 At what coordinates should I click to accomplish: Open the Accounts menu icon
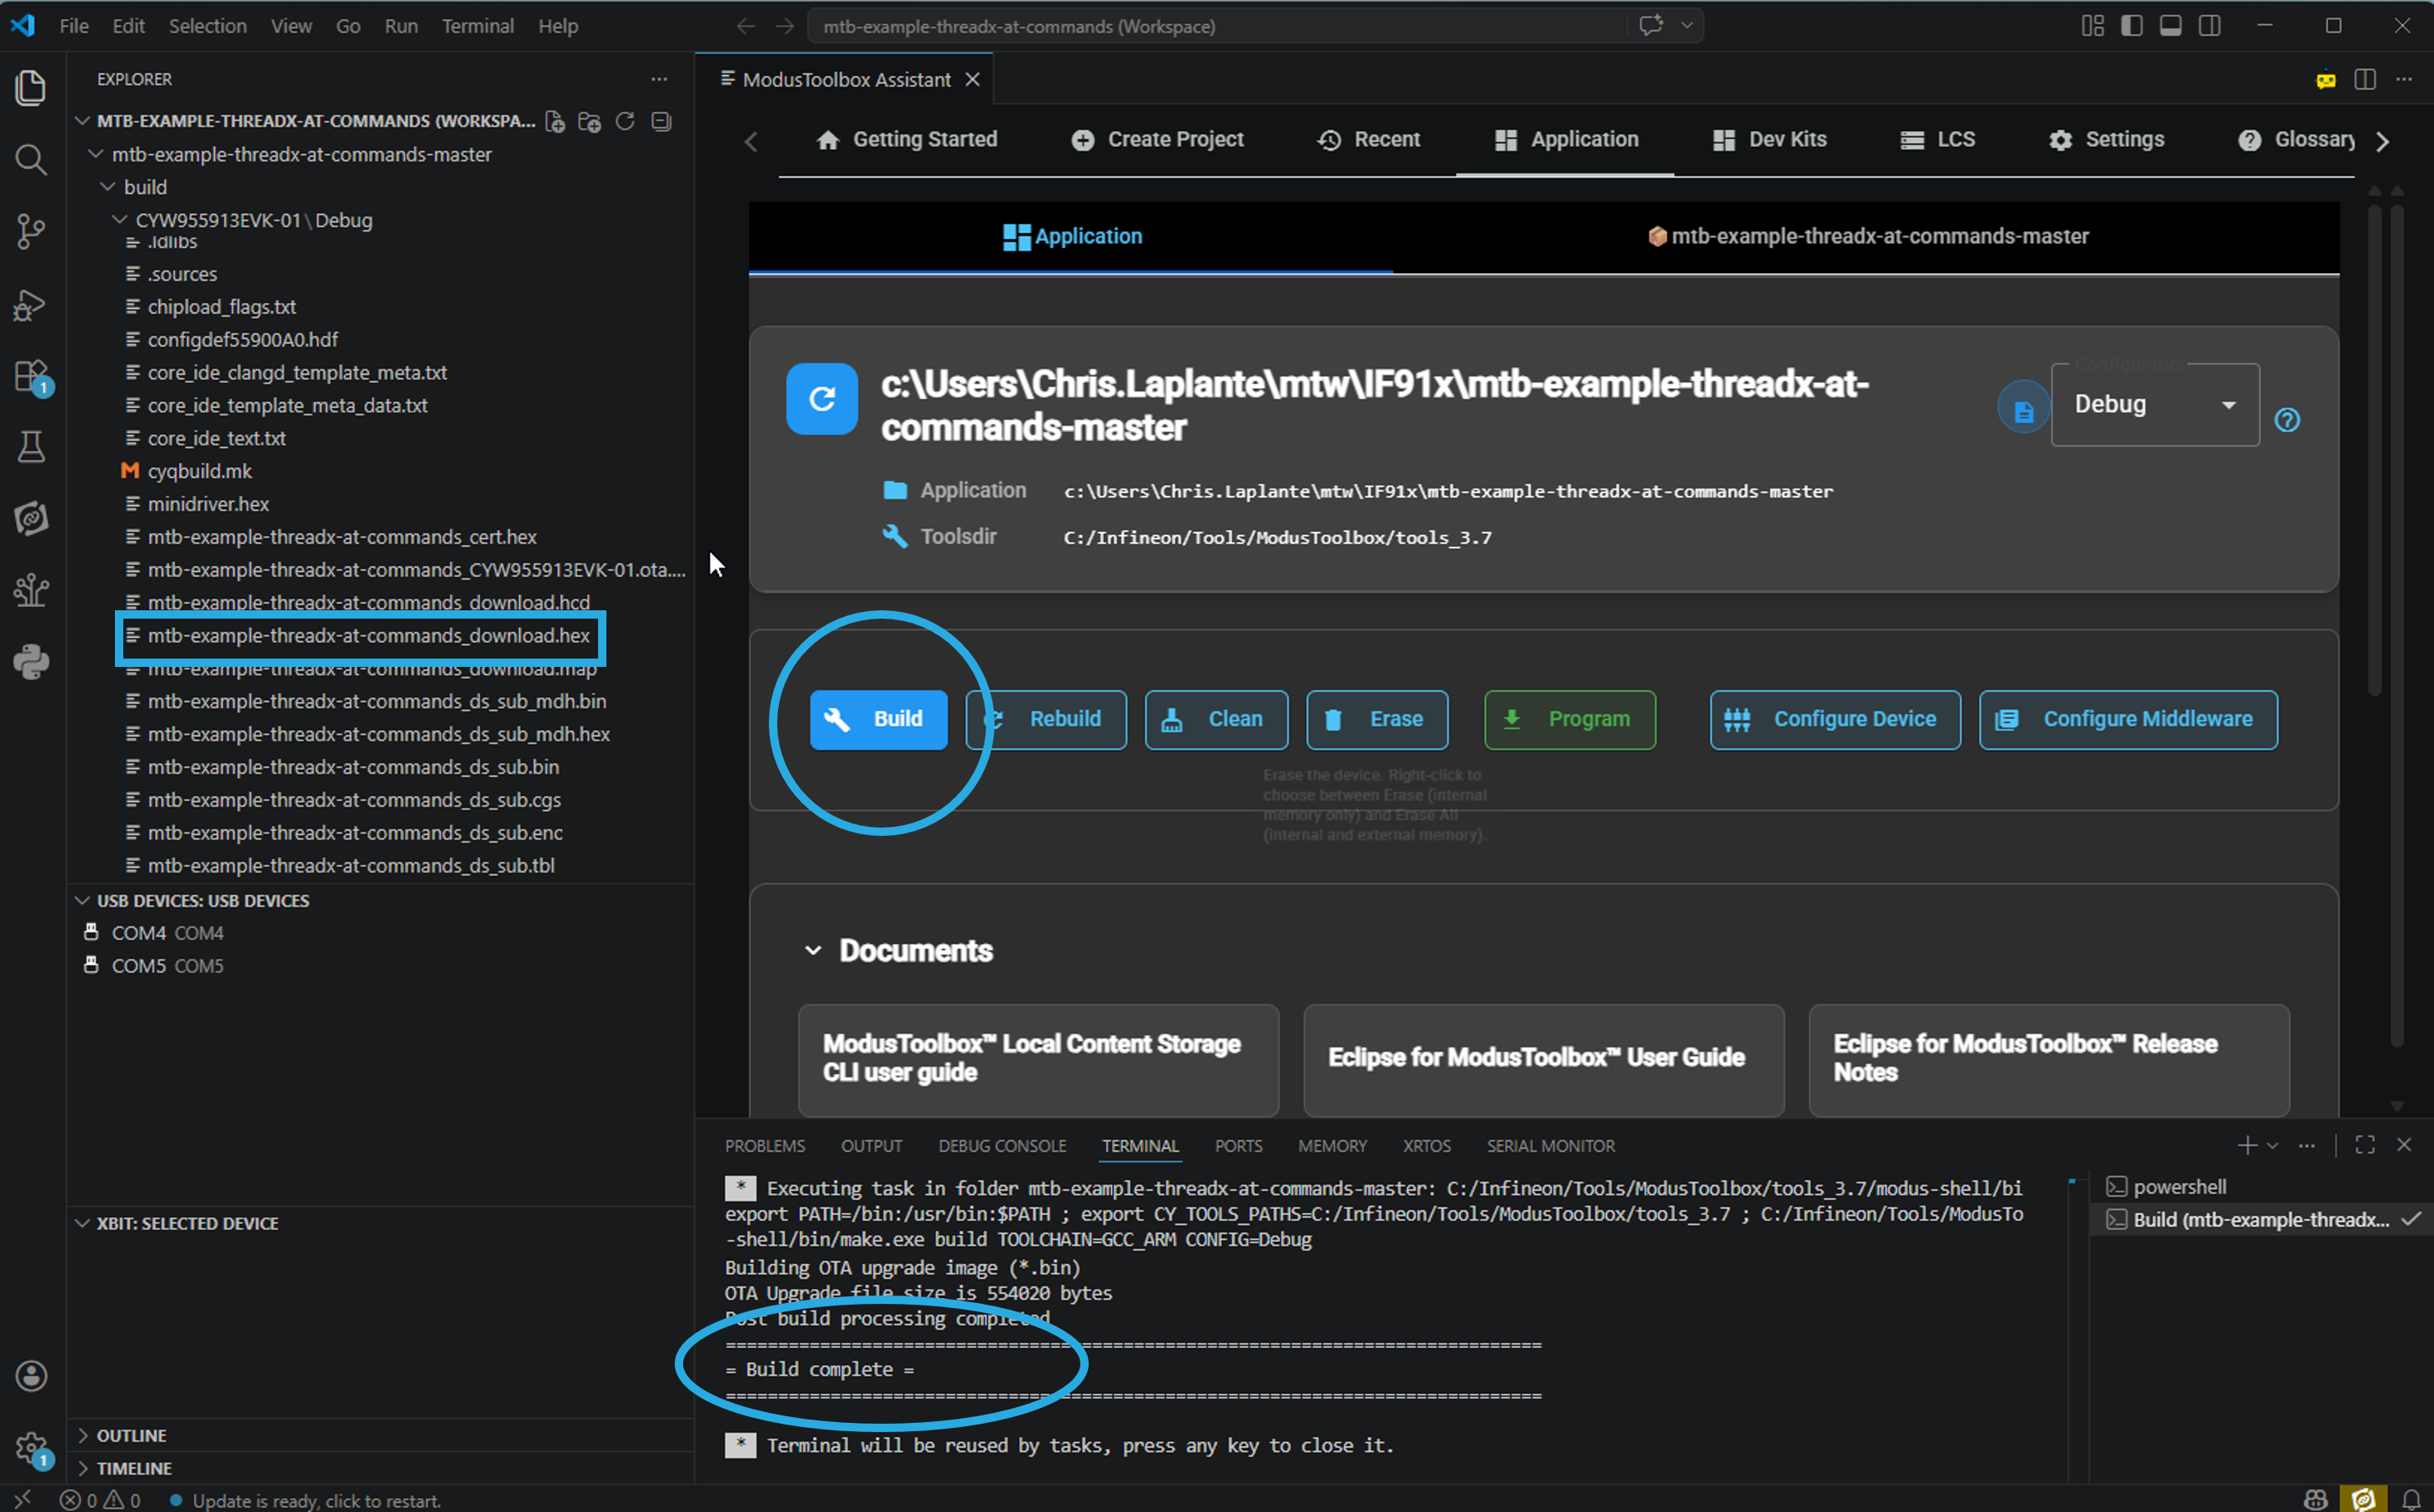pyautogui.click(x=31, y=1376)
